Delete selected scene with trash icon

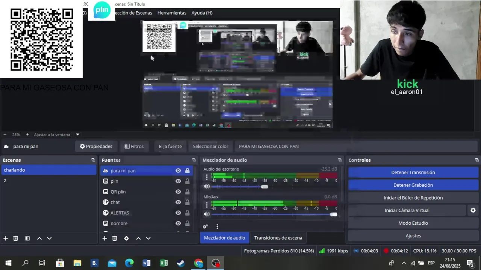[16, 238]
